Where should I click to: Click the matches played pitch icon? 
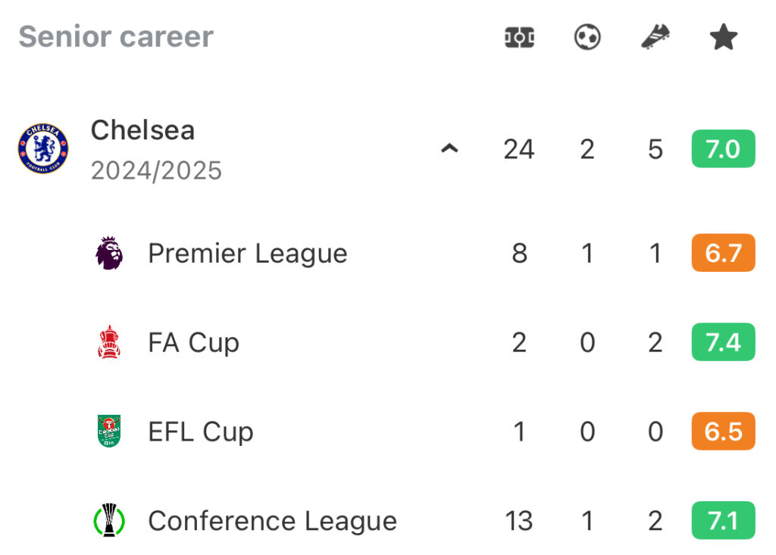(519, 38)
